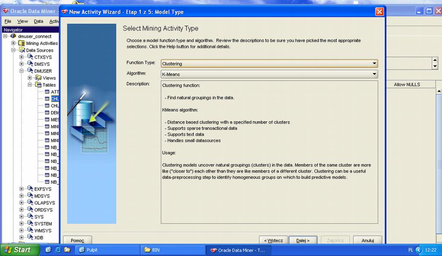This screenshot has height=256, width=442.
Task: Select the MIE table icon
Action: pyautogui.click(x=47, y=120)
